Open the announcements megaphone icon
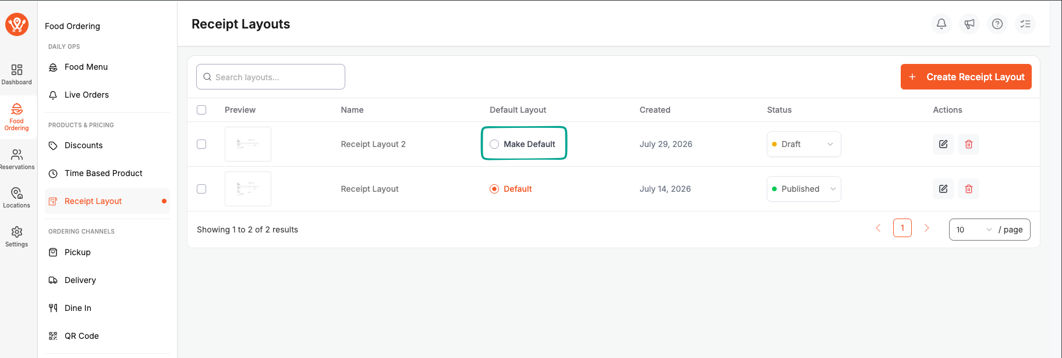1062x358 pixels. (x=969, y=24)
